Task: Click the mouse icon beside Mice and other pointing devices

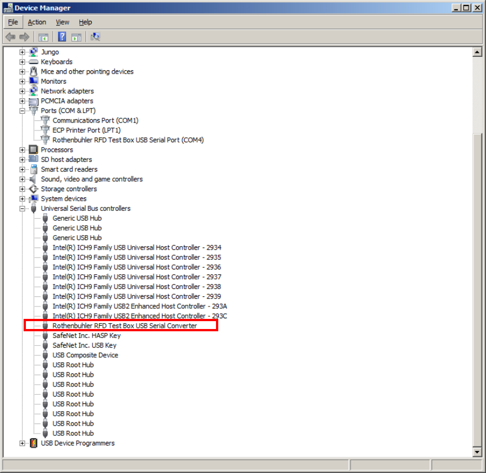Action: tap(34, 71)
